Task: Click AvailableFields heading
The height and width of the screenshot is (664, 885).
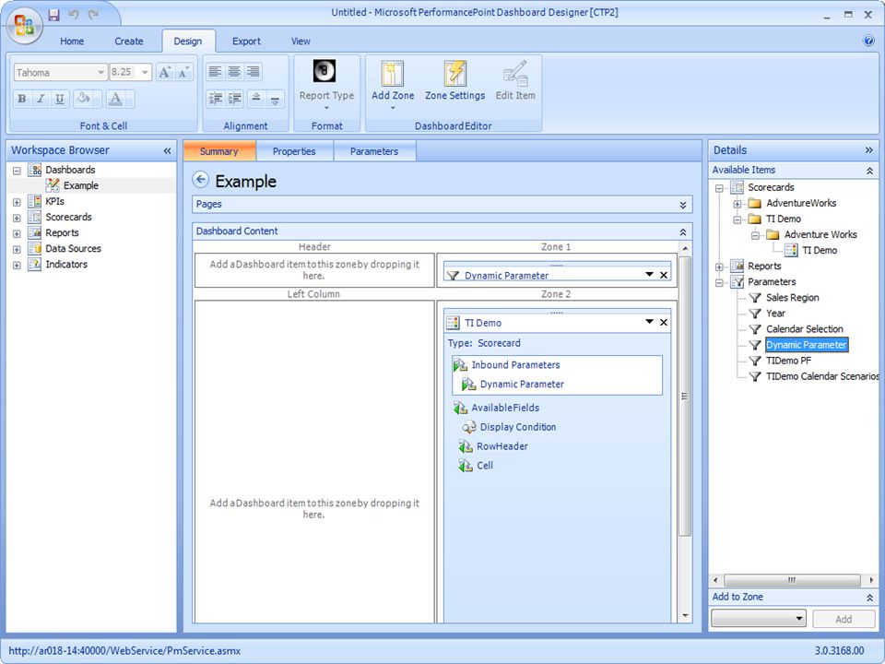Action: [505, 408]
